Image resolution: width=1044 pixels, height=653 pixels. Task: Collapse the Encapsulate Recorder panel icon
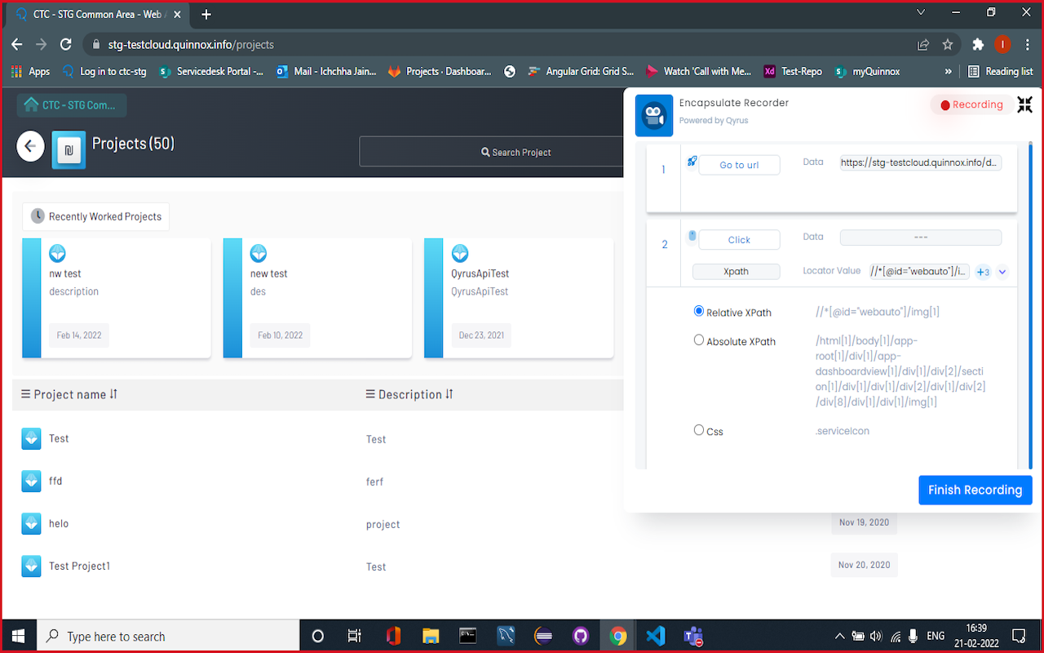point(1024,104)
